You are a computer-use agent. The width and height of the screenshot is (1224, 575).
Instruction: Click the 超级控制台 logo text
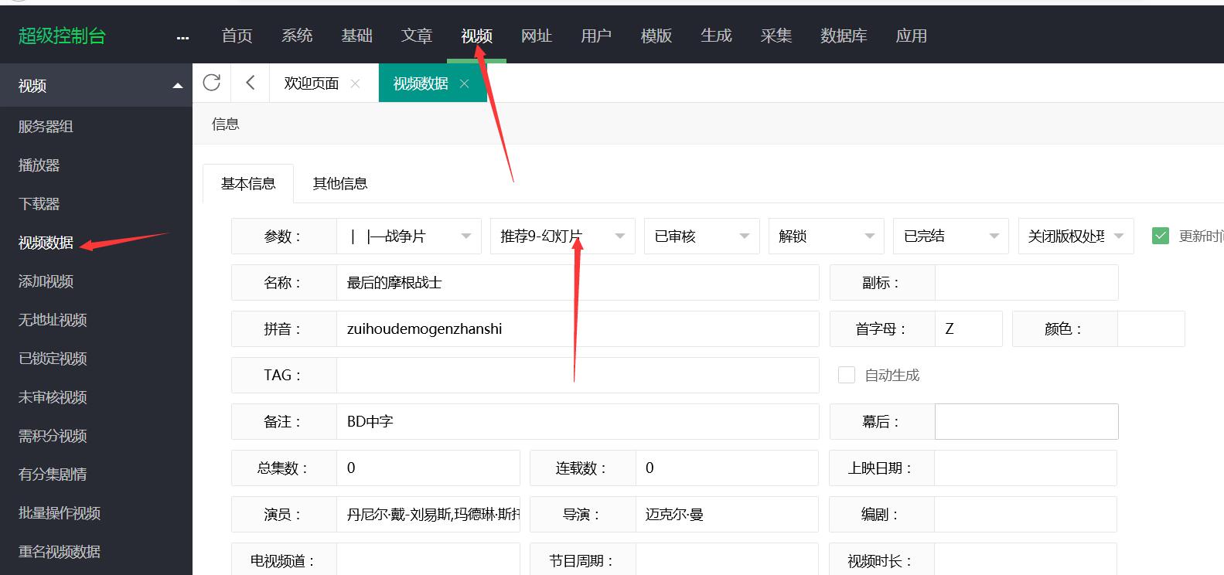point(62,36)
